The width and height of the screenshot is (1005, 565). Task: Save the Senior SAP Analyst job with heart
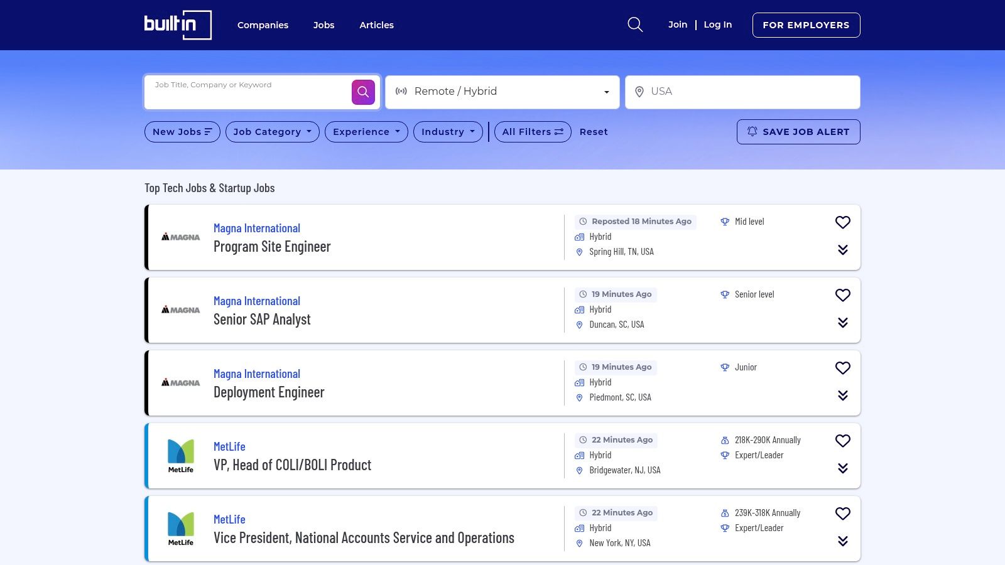(x=843, y=295)
